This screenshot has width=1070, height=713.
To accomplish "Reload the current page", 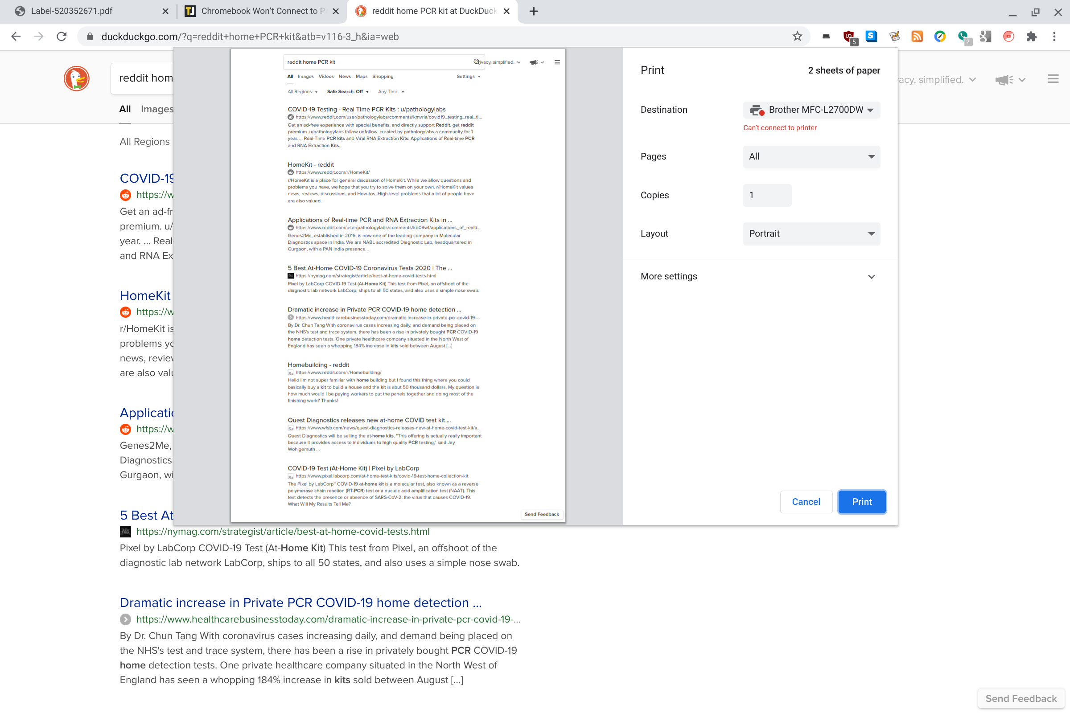I will click(x=61, y=37).
